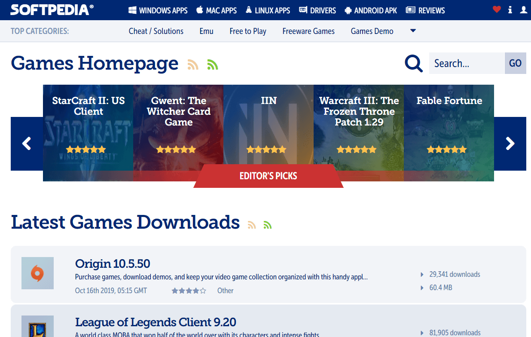The height and width of the screenshot is (337, 531).
Task: Click the orange RSS icon beside Games Homepage
Action: (x=192, y=64)
